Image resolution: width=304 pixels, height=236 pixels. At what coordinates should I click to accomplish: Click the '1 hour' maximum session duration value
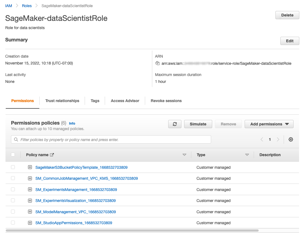click(161, 82)
